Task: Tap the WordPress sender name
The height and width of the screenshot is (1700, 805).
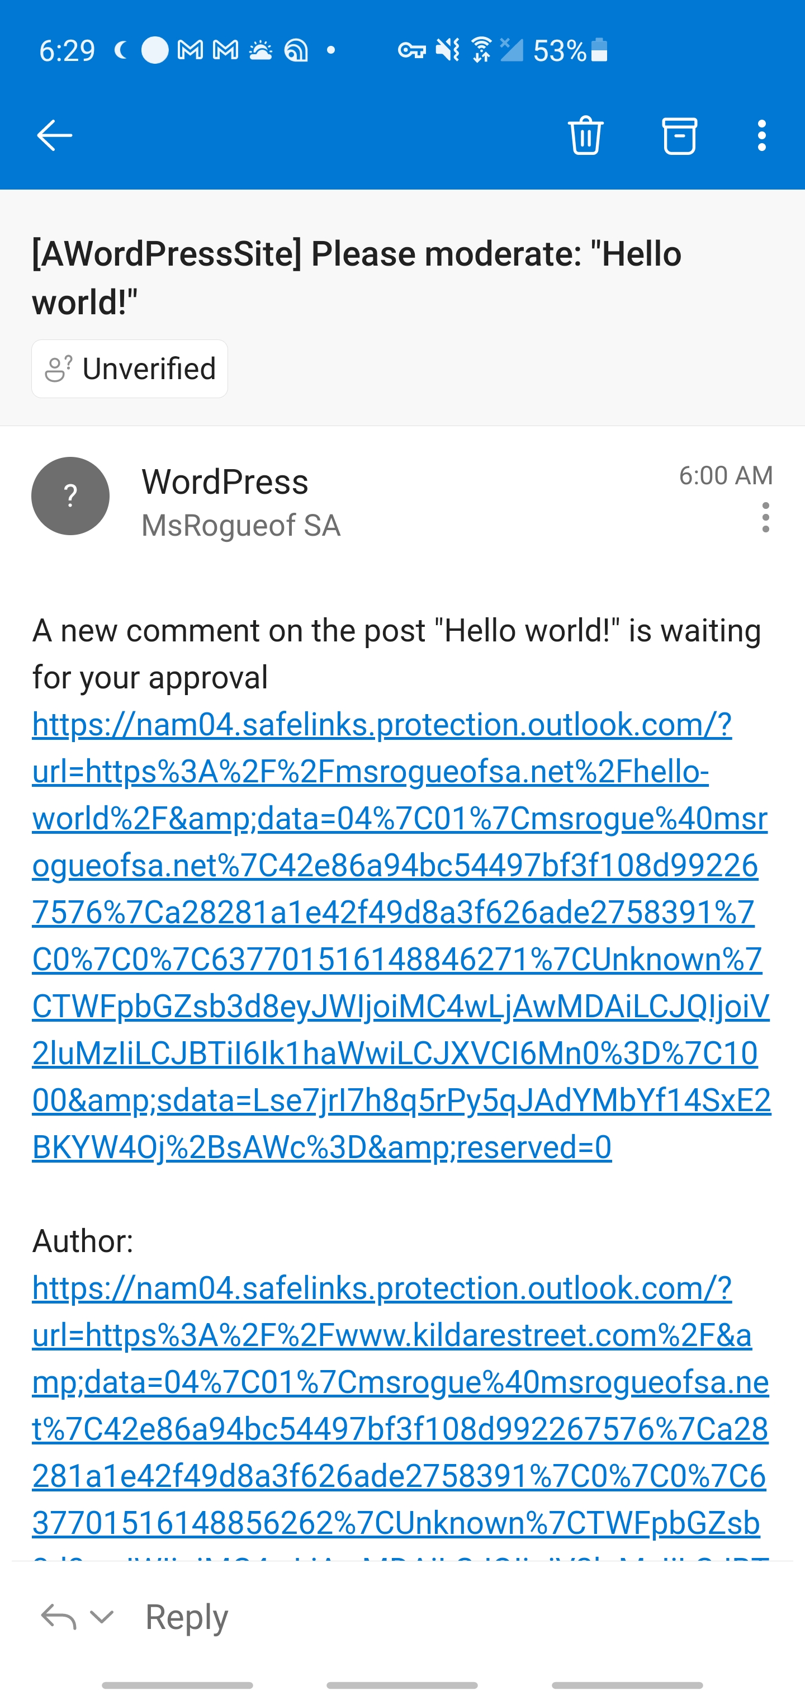Action: [x=225, y=481]
